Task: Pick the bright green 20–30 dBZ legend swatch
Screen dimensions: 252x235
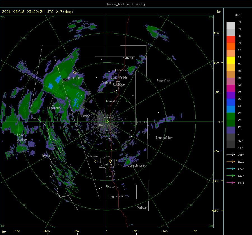Action: coord(231,116)
